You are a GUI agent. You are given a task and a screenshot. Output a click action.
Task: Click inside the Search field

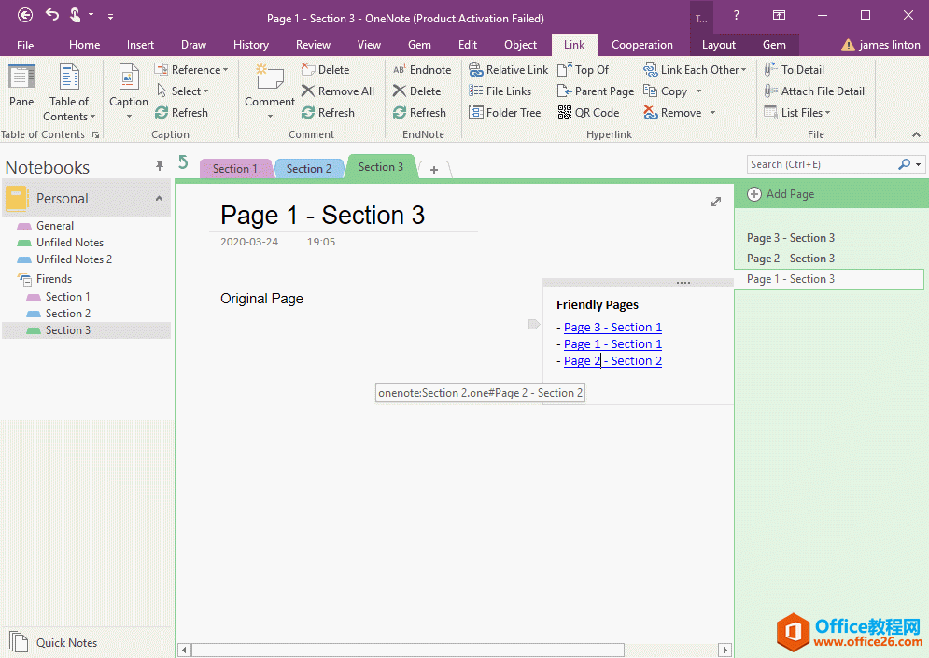tap(822, 163)
